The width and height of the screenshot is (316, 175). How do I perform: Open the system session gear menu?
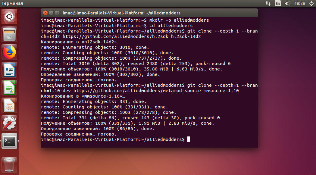point(310,4)
